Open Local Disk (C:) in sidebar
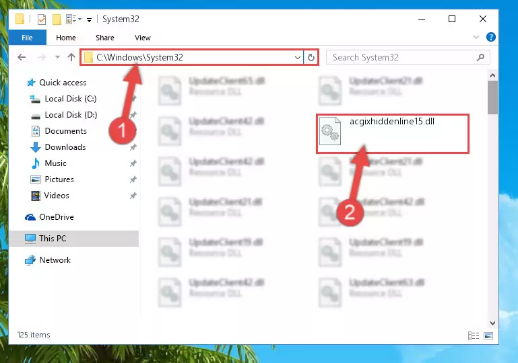This screenshot has height=363, width=518. tap(71, 99)
